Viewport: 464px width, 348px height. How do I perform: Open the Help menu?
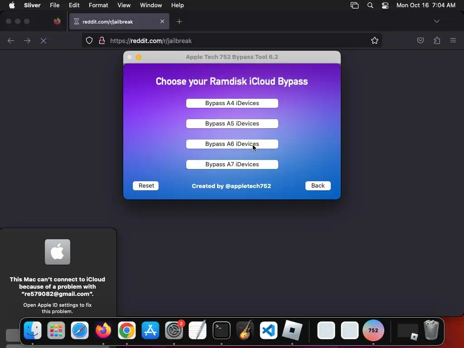(x=177, y=5)
